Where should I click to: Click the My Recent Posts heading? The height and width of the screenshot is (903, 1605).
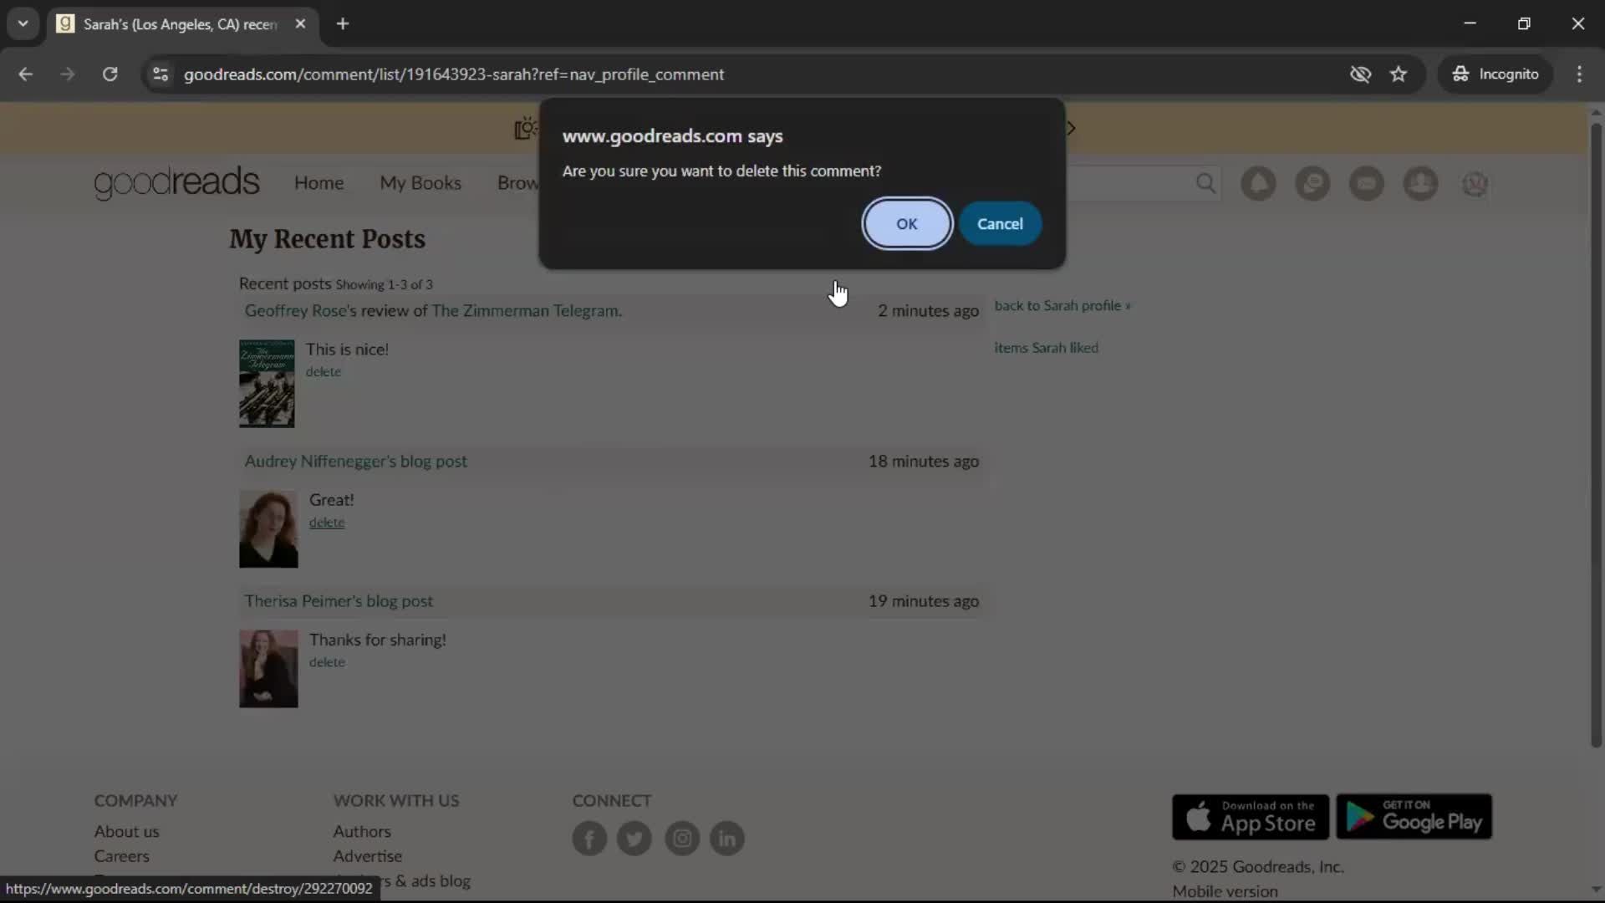pos(327,239)
